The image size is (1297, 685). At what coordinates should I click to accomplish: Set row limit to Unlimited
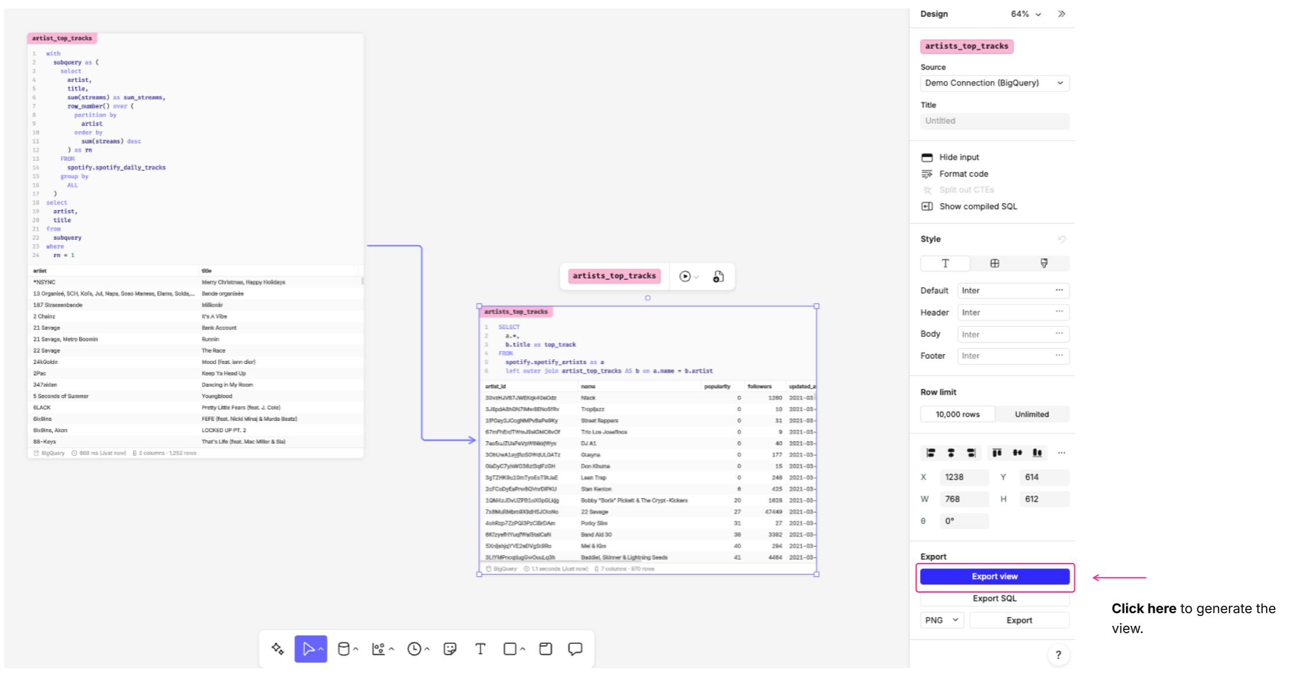(1031, 414)
